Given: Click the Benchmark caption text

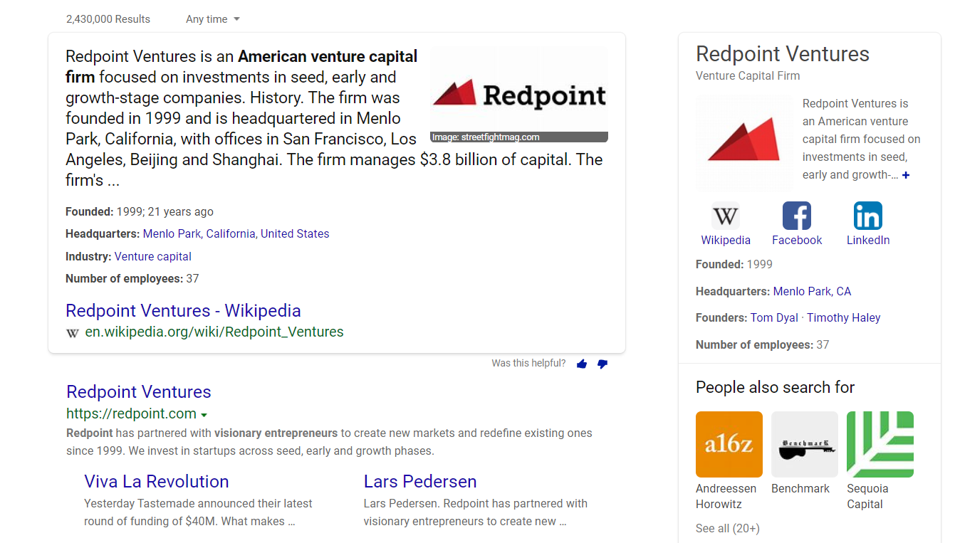Looking at the screenshot, I should (x=800, y=488).
